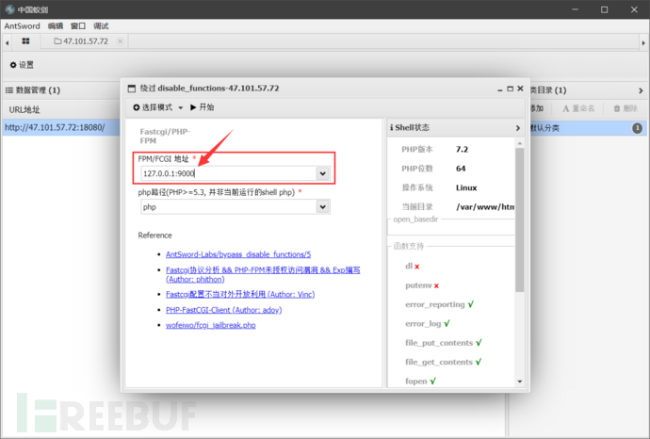This screenshot has width=650, height=439.
Task: Open the Fastcgi协议分析 phithon reference link
Action: (x=263, y=274)
